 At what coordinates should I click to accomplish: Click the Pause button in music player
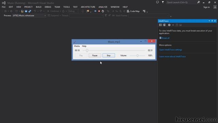coord(95,55)
